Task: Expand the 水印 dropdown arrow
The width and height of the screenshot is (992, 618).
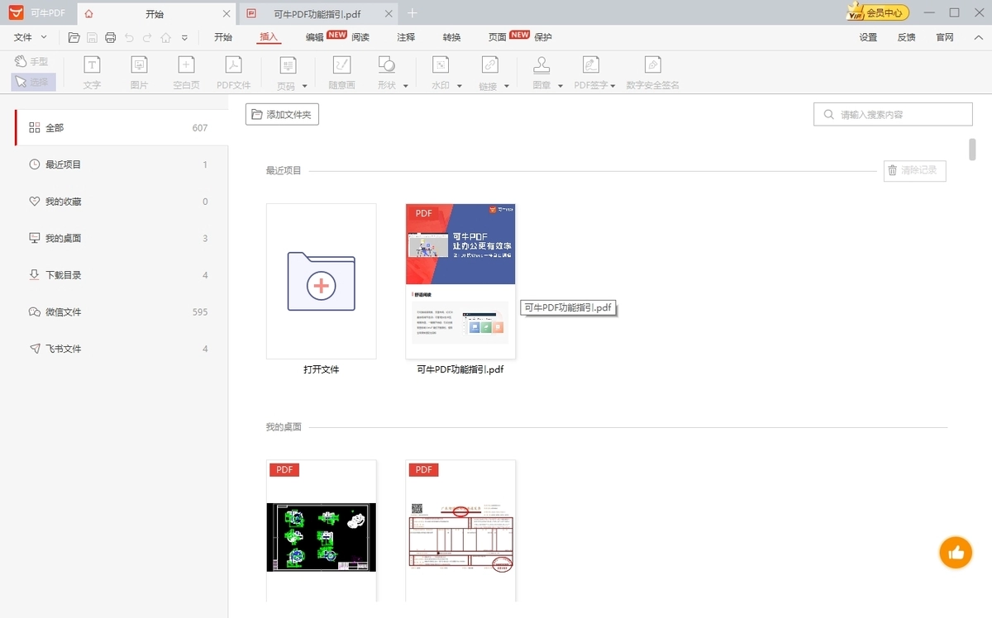Action: [460, 86]
